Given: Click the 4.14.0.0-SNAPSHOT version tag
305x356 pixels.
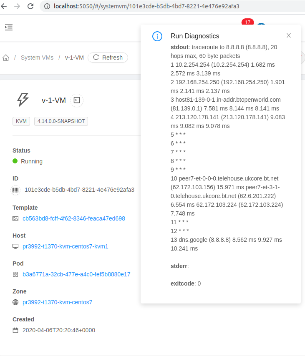Looking at the screenshot, I should 61,121.
